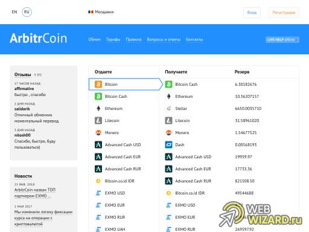Viewport: 309px width, 232px height.
Task: Click reserve value 17733.36
Action: (x=243, y=169)
